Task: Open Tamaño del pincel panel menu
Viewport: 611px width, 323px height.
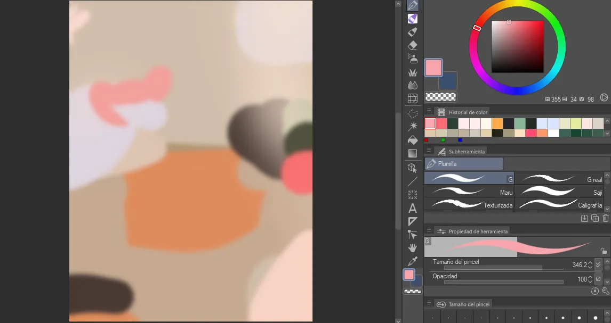Action: [429, 303]
